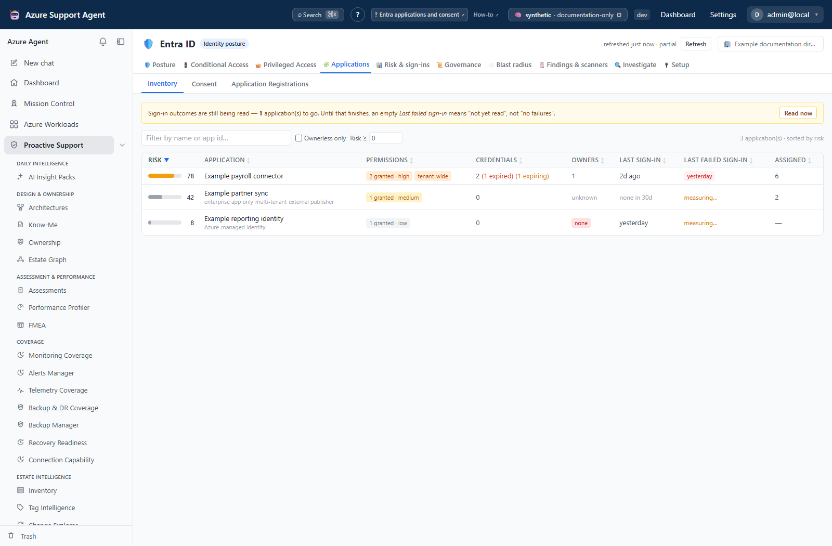Screen dimensions: 832x546
Task: Open the Application Registrations sub-tab
Action: coord(270,84)
